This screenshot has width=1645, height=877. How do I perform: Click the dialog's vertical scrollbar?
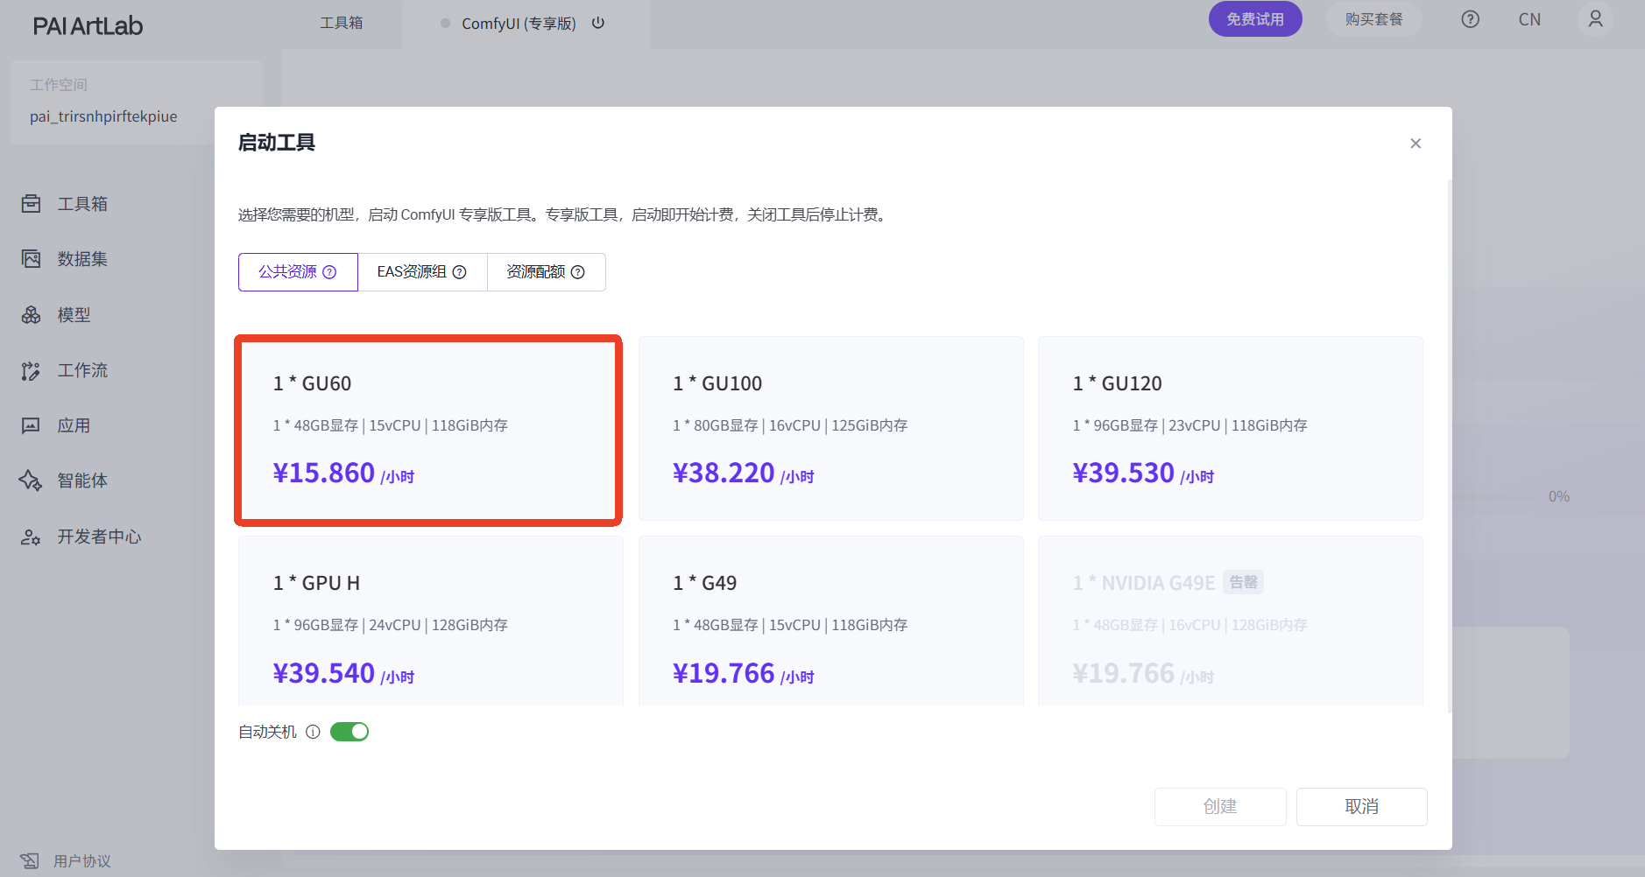1450,446
